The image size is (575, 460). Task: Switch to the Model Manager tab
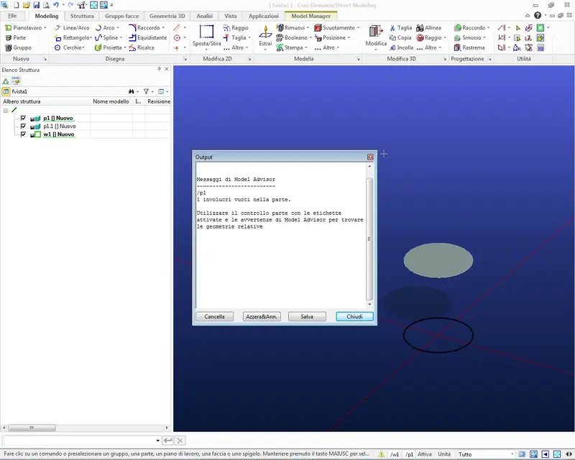tap(311, 16)
